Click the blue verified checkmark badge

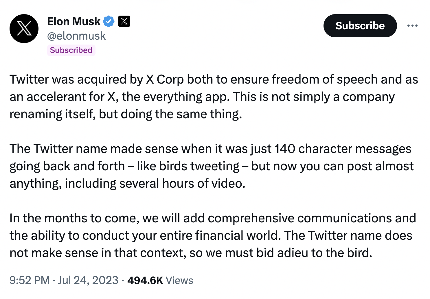pos(109,21)
